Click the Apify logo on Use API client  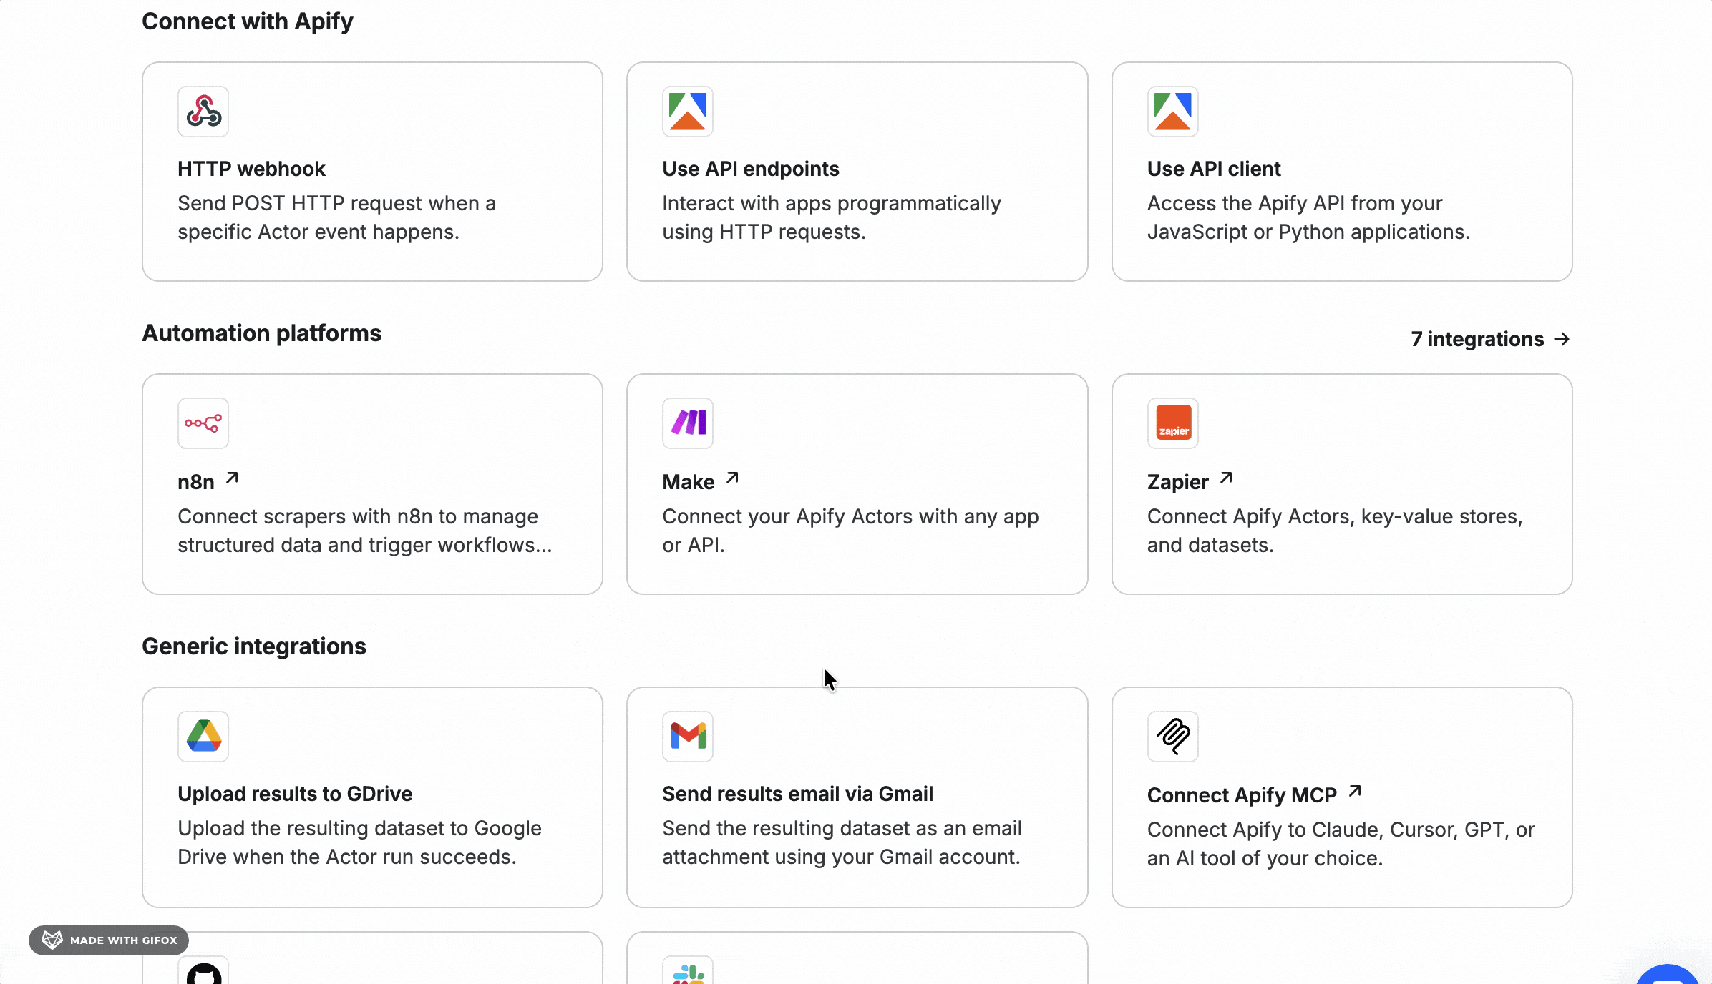(x=1172, y=112)
